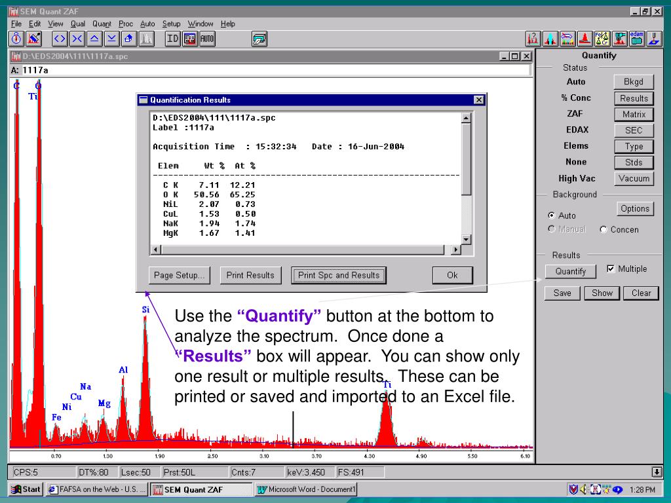
Task: Click the Show results button
Action: pyautogui.click(x=602, y=293)
